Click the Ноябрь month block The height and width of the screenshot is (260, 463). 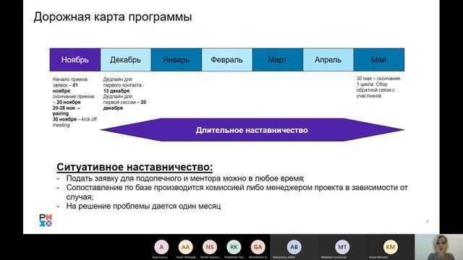75,60
